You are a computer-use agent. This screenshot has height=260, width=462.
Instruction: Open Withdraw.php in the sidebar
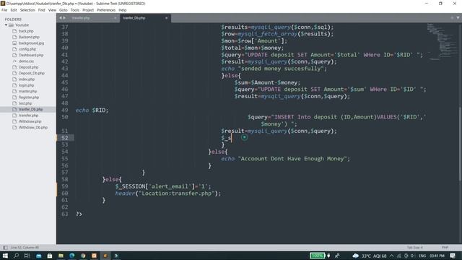[x=30, y=121]
